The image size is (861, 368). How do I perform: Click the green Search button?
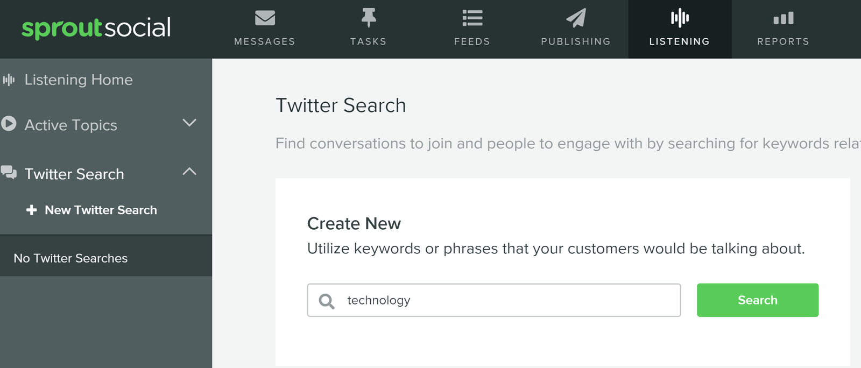(x=758, y=300)
